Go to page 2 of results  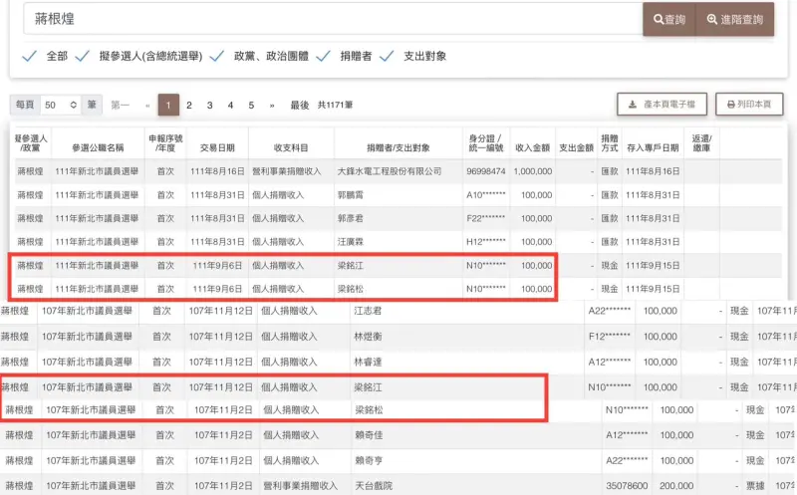189,106
